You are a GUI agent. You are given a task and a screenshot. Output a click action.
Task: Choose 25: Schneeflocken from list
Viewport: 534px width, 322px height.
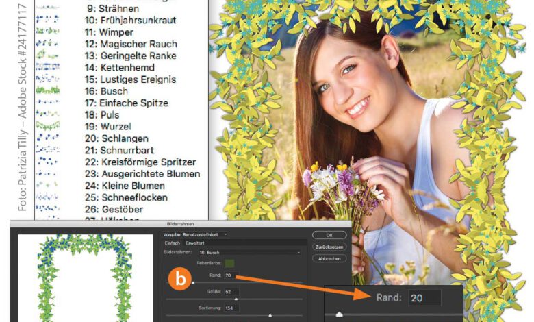[127, 197]
